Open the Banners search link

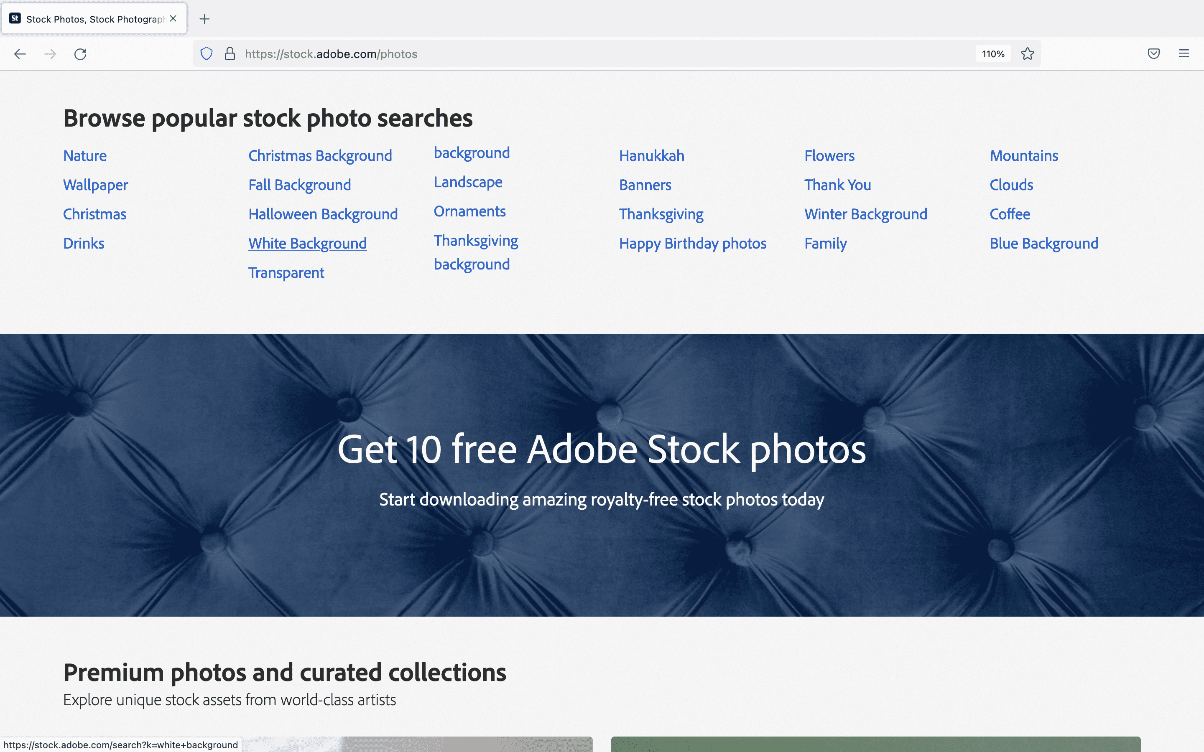(645, 185)
